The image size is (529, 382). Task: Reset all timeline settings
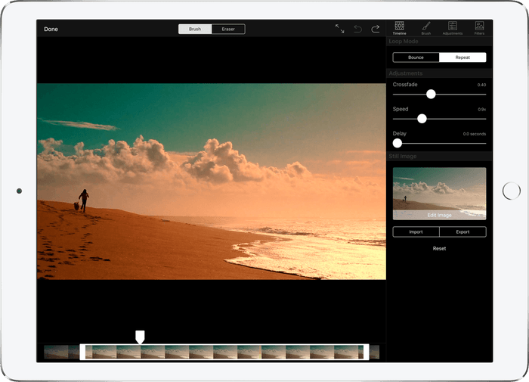439,249
